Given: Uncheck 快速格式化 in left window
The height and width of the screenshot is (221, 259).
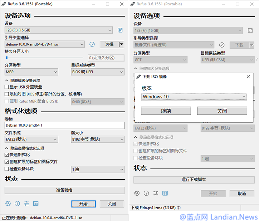Looking at the screenshot, I should (7, 155).
